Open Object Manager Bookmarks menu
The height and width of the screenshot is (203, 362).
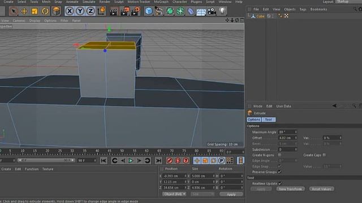318,10
